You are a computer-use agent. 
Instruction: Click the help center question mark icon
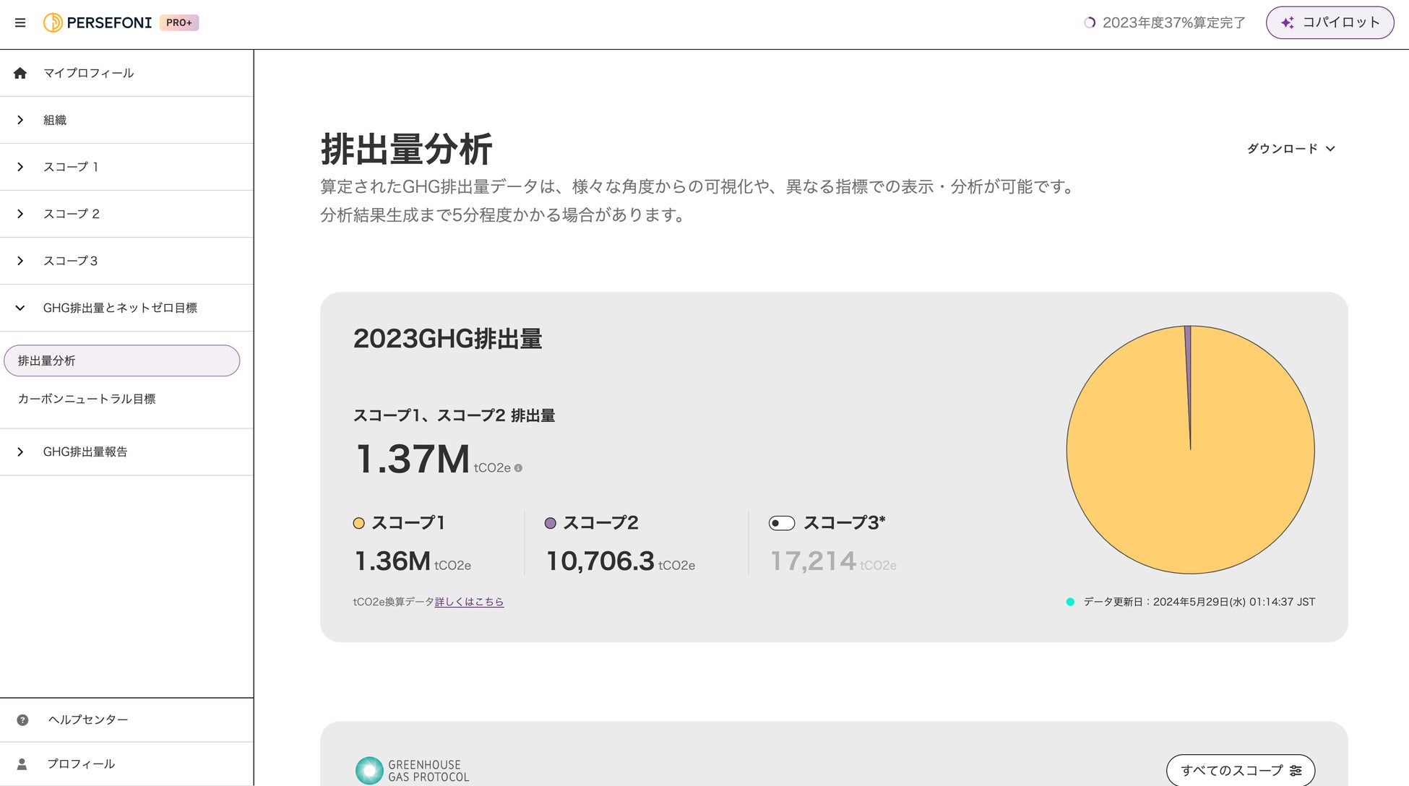click(22, 720)
